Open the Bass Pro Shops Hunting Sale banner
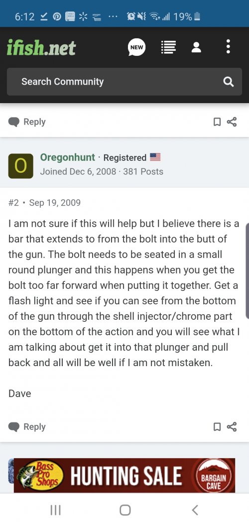 point(124,475)
